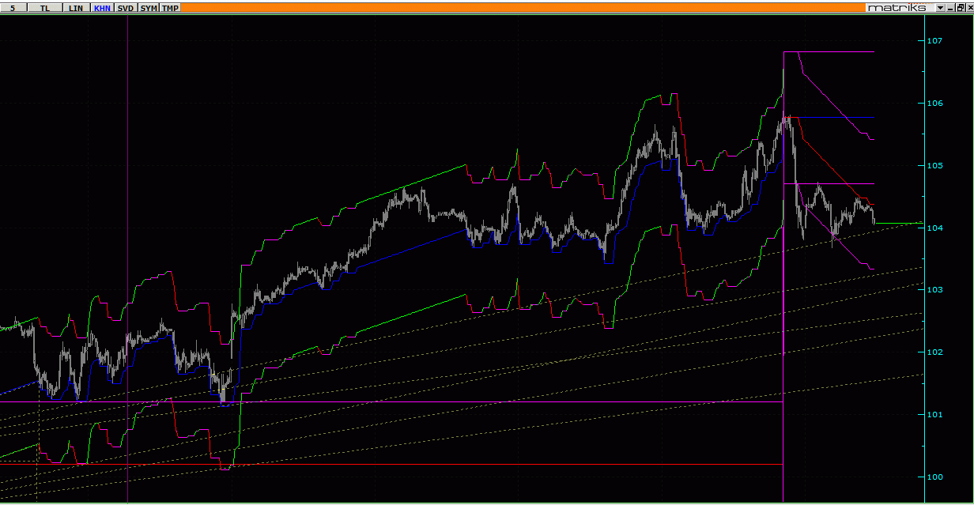This screenshot has height=505, width=974.
Task: Expand the dropdown arrow next to matriks
Action: (940, 8)
